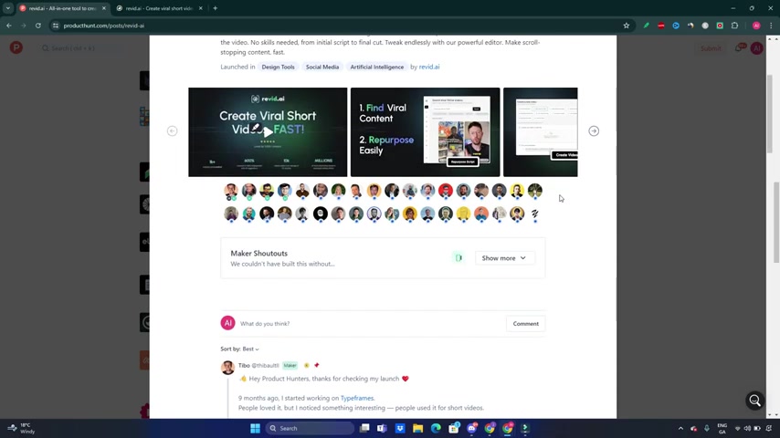Open the black circular logo avatar in the second row

[x=321, y=214]
